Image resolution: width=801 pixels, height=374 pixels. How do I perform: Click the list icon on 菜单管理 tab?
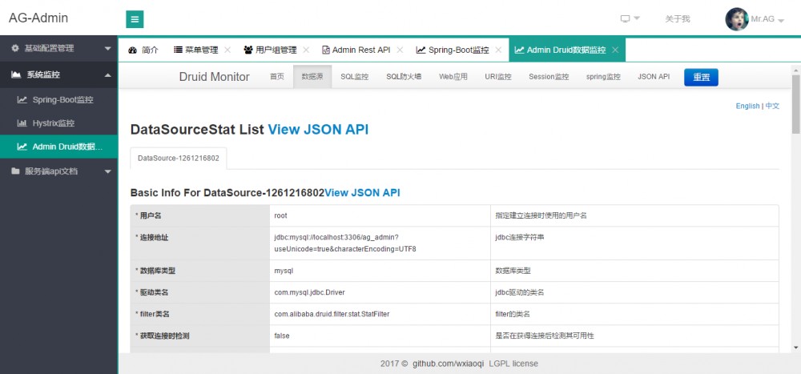179,50
